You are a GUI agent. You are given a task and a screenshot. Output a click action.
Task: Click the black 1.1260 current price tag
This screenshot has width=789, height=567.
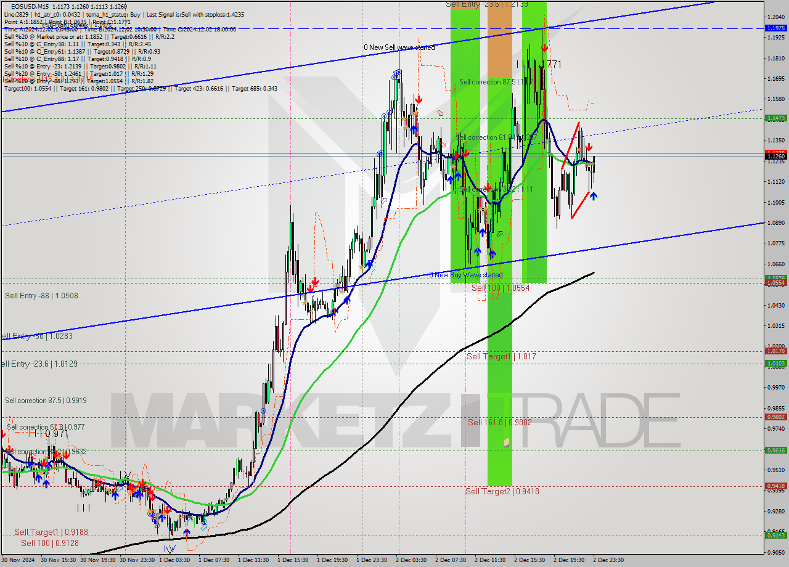(775, 157)
